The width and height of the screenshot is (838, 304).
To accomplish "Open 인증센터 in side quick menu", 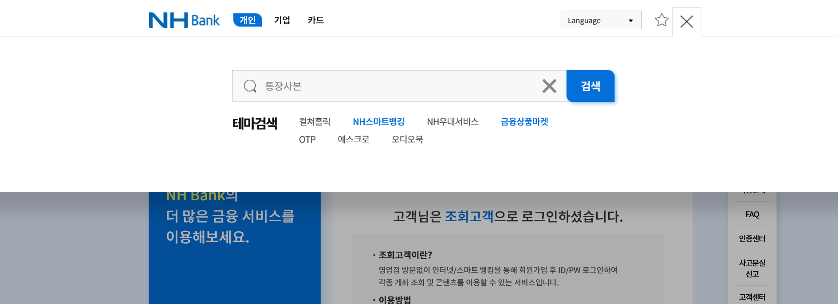I will [x=752, y=238].
